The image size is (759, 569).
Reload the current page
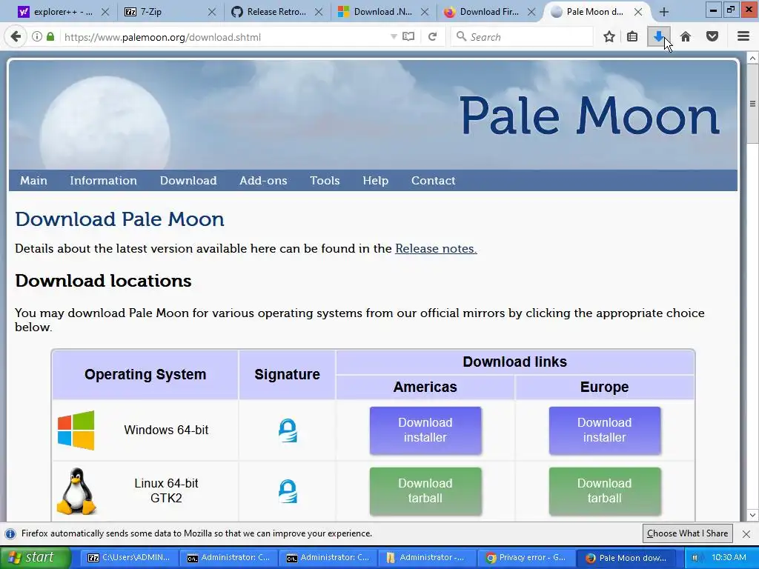[433, 37]
